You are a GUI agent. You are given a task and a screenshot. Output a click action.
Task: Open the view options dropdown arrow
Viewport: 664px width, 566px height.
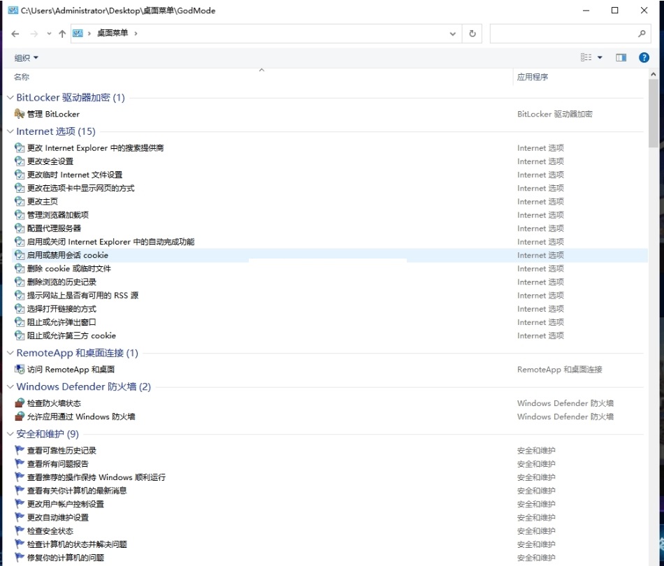pos(600,58)
